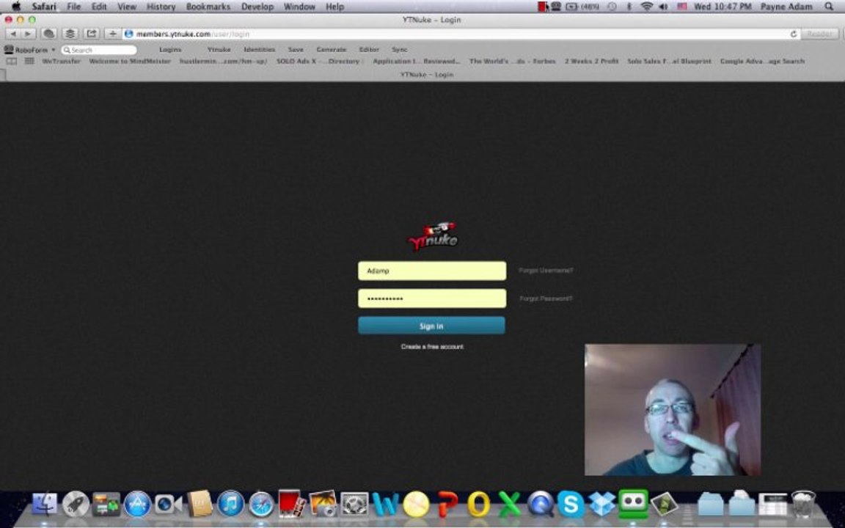Image resolution: width=845 pixels, height=528 pixels.
Task: Click RoboForm Generate toolbar button
Action: (x=332, y=50)
